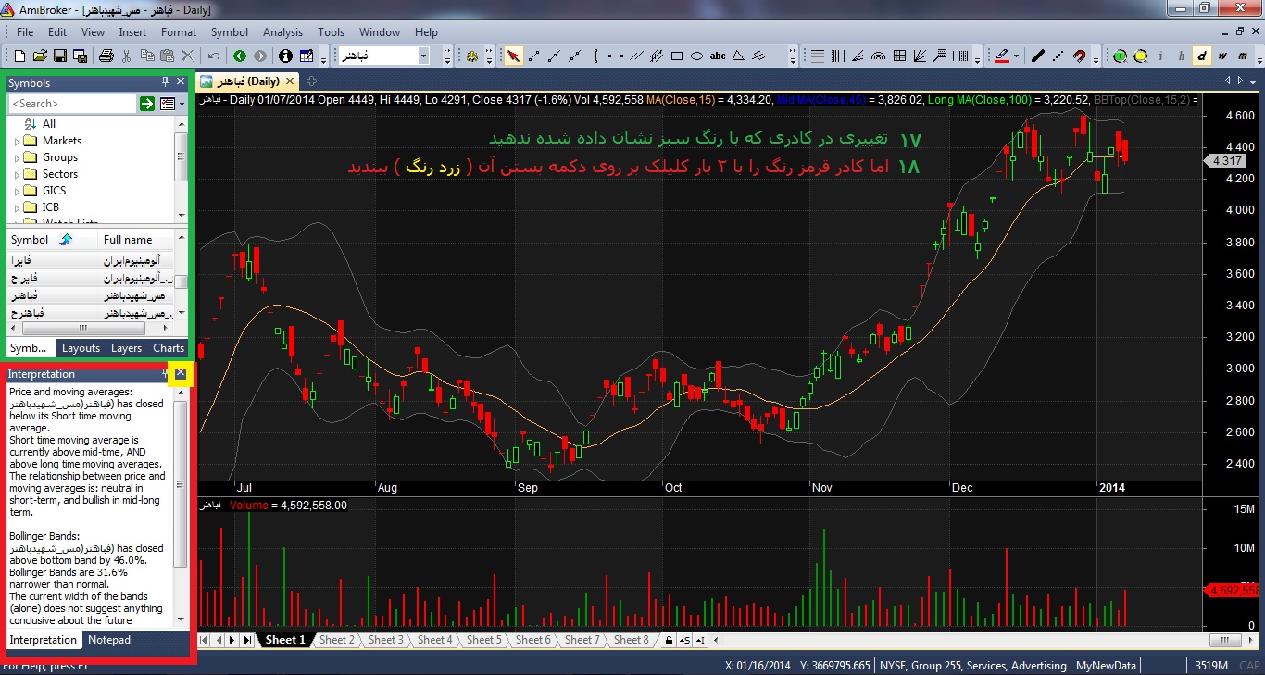Open the line color dropdown arrow
1265x675 pixels.
point(1016,56)
